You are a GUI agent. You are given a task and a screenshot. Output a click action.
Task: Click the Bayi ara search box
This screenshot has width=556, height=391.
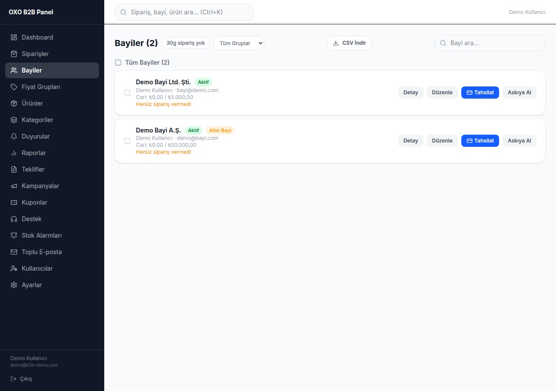coord(490,43)
